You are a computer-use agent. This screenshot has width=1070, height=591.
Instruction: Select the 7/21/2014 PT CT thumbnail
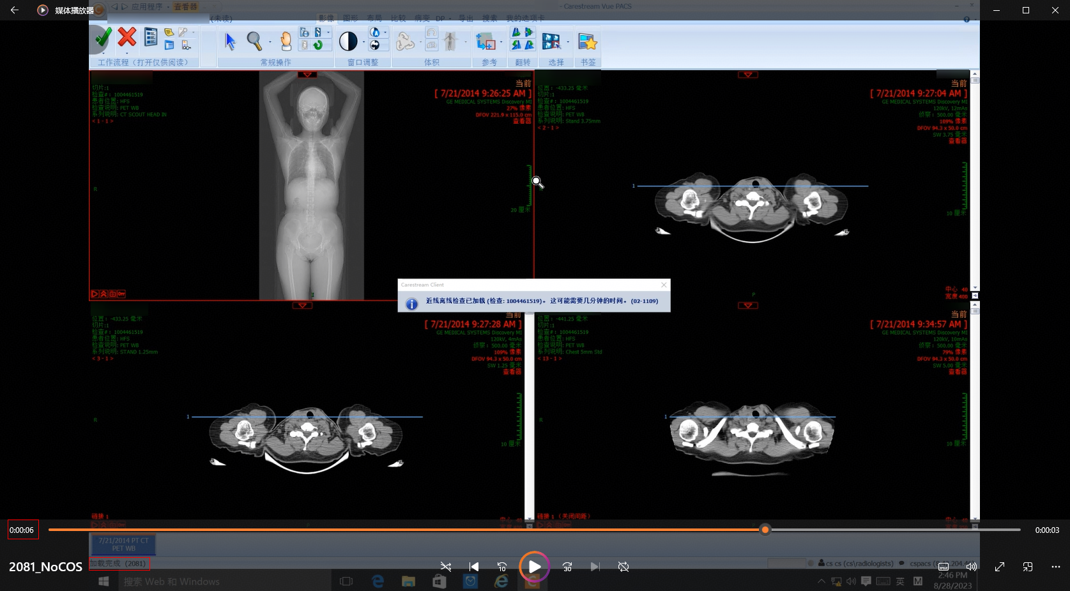[123, 544]
